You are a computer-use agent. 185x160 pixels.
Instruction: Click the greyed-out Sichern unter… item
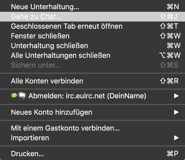click(36, 65)
